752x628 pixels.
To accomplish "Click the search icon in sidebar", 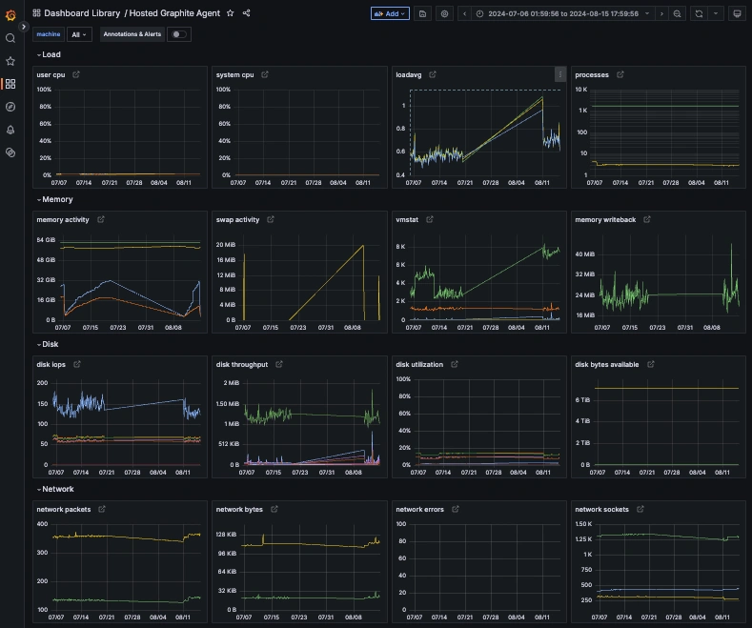I will pos(10,38).
